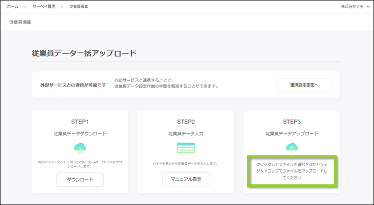The height and width of the screenshot is (205, 374).
Task: Click the 従業員データアップロード label in STEP3
Action: tap(292, 133)
